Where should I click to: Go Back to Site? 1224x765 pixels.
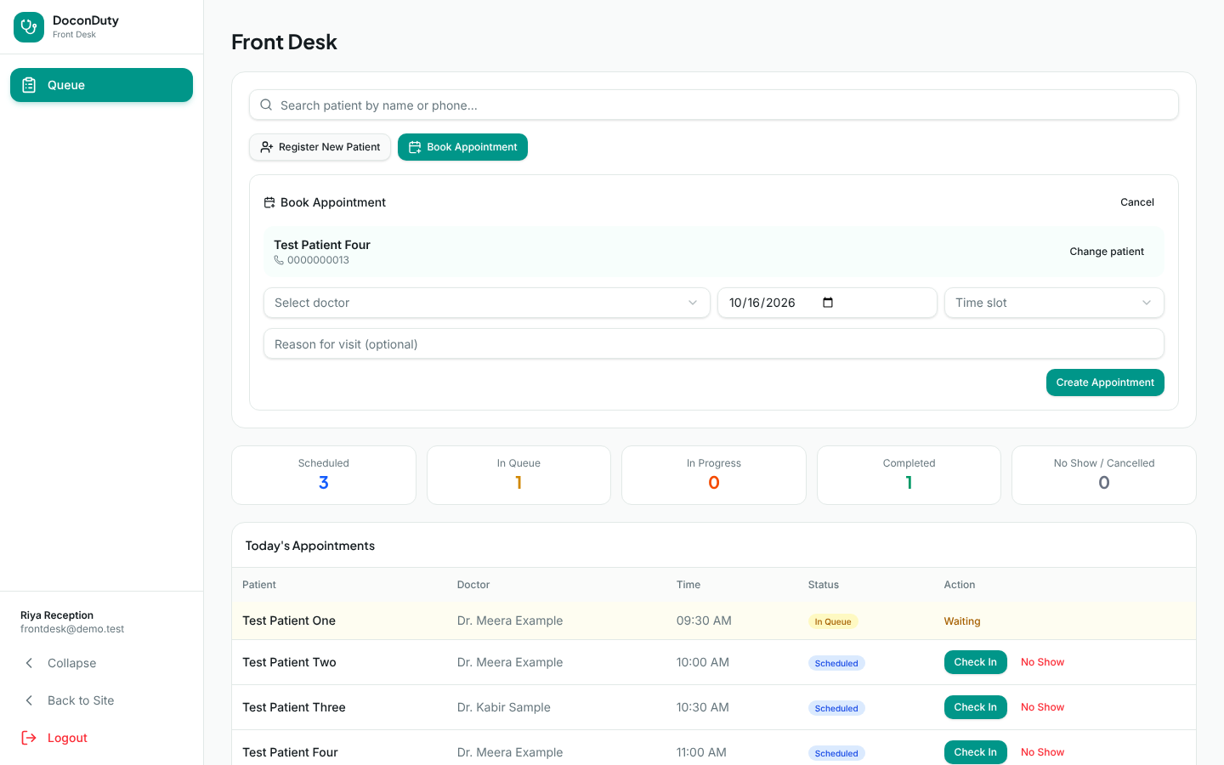click(x=101, y=700)
